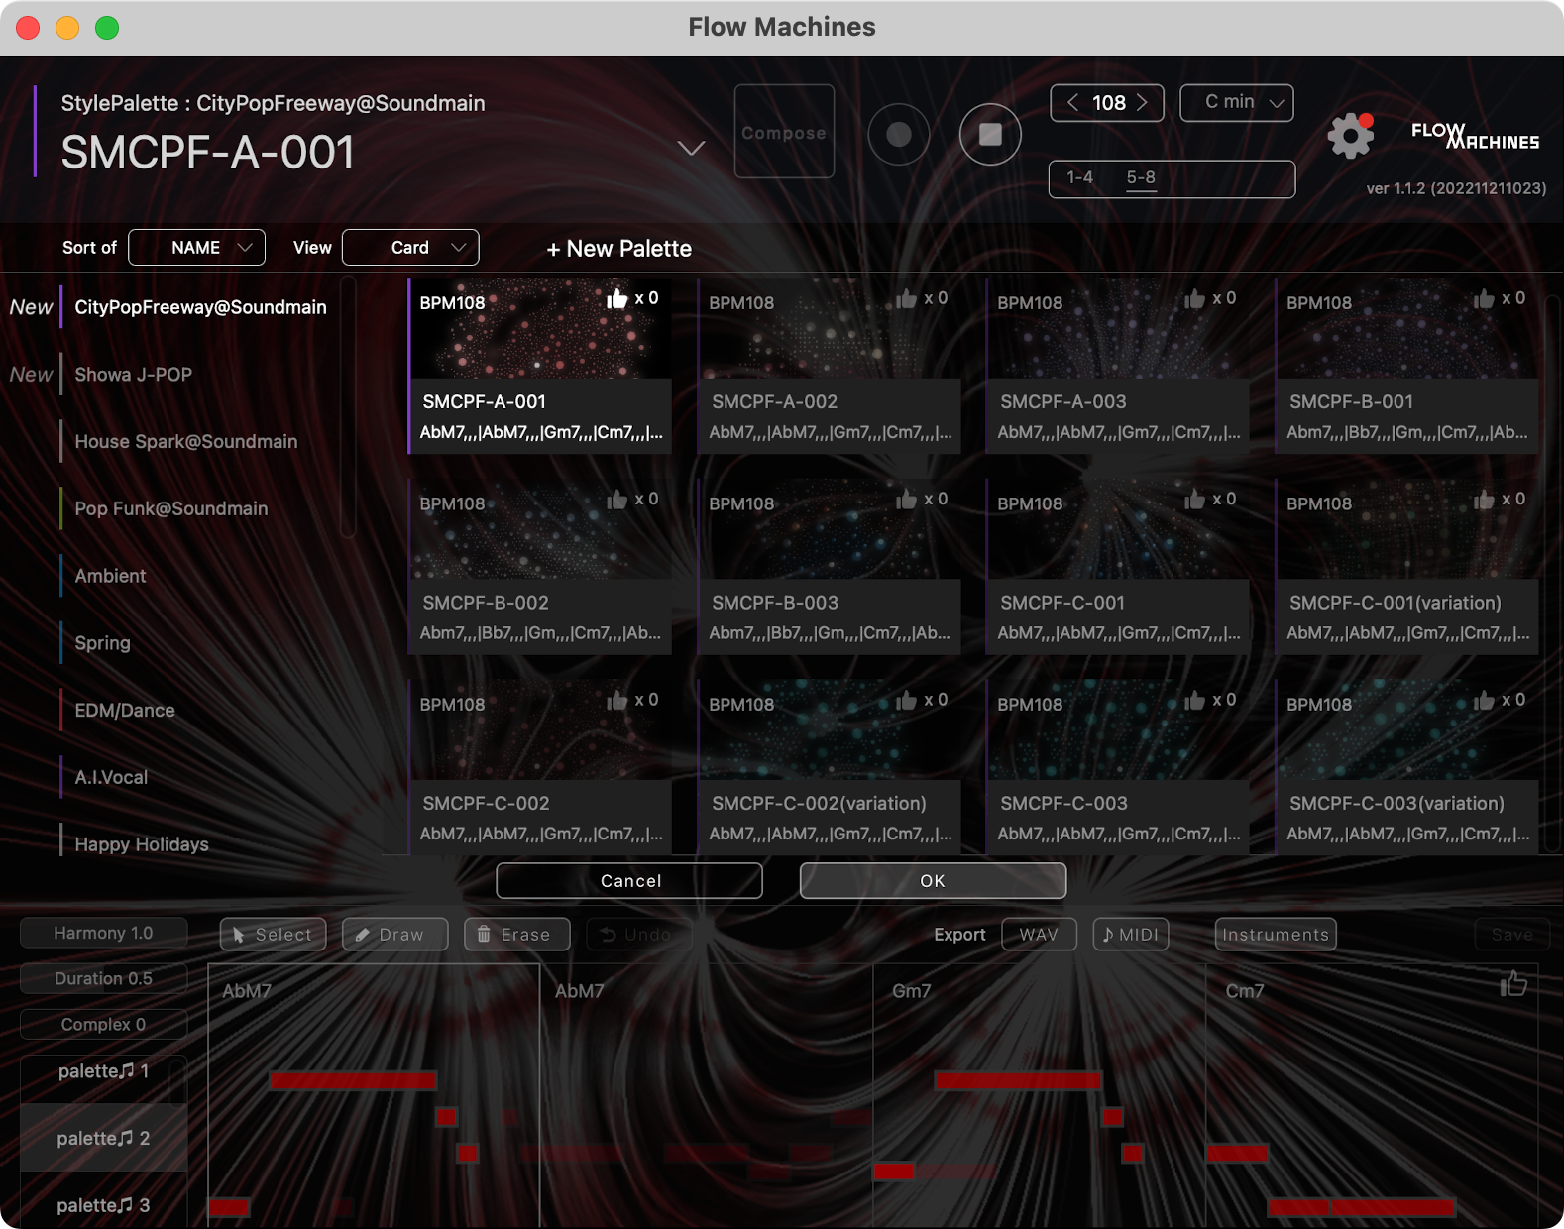Activate the Erase trash tool
Viewport: 1564px width, 1229px height.
tap(517, 934)
